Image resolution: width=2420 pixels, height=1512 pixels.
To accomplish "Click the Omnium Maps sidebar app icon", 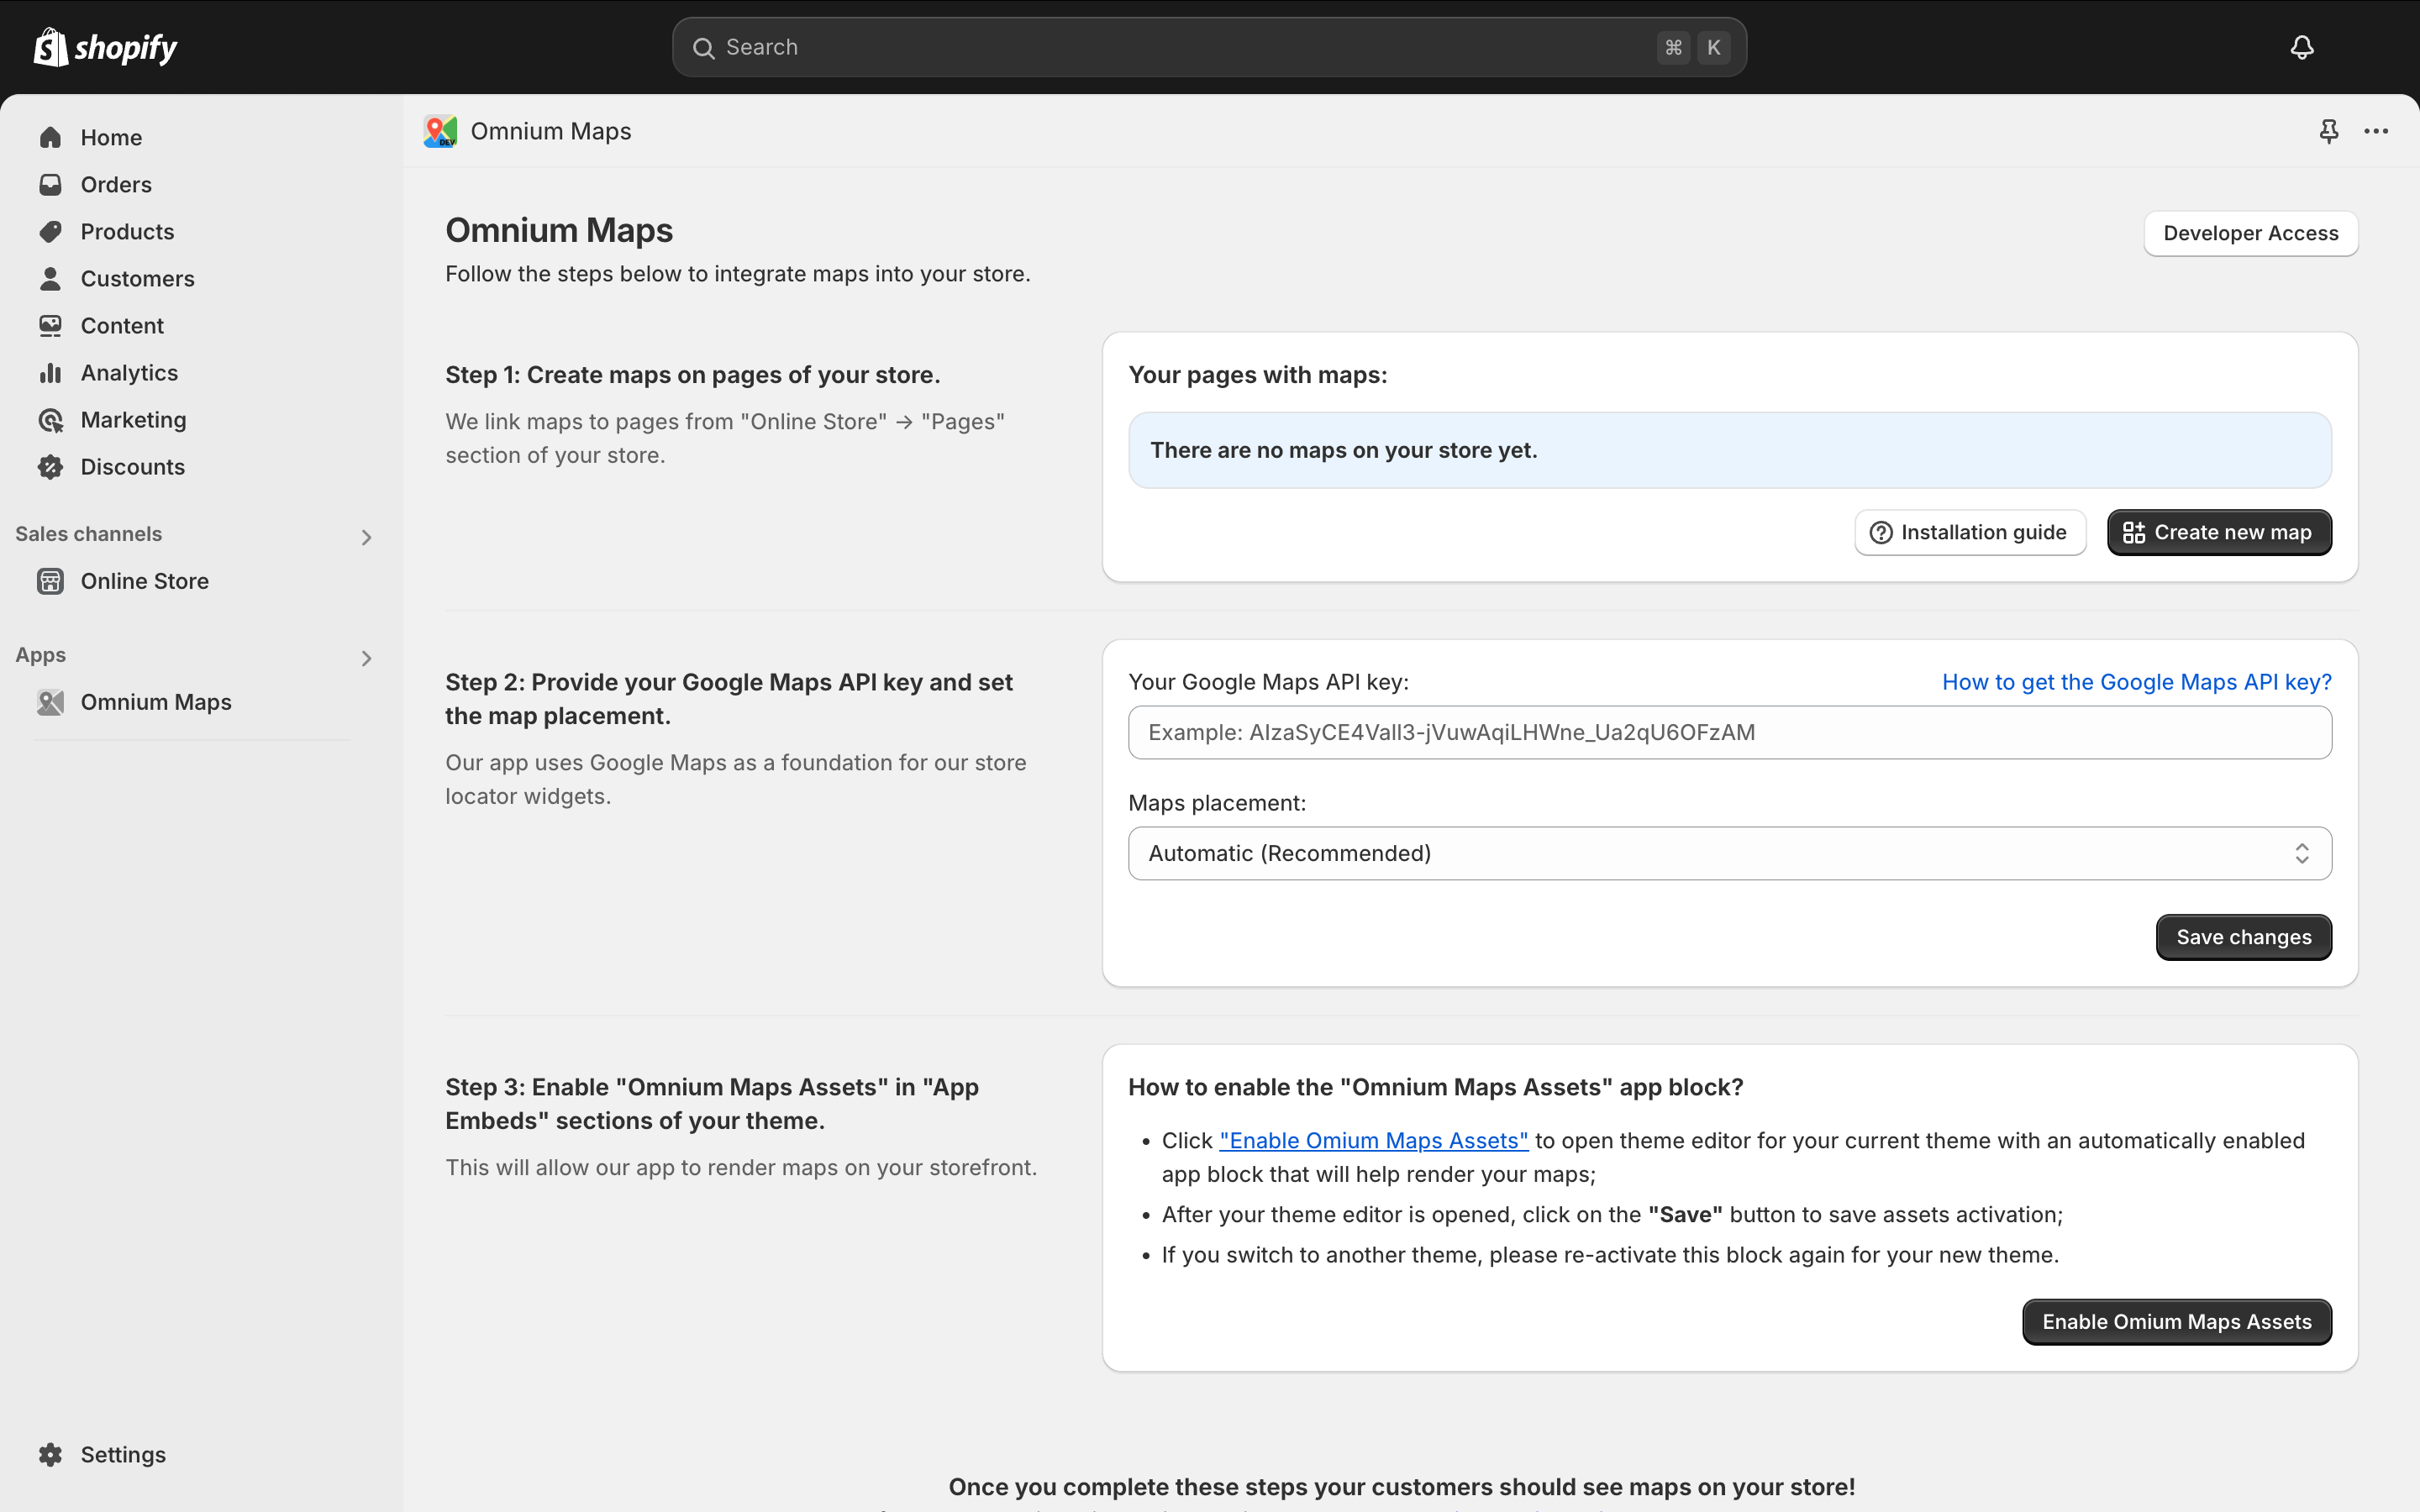I will point(50,702).
